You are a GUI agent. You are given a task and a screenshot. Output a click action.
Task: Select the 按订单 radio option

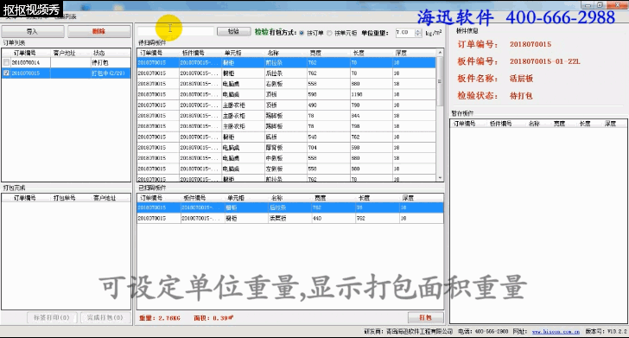(x=302, y=33)
